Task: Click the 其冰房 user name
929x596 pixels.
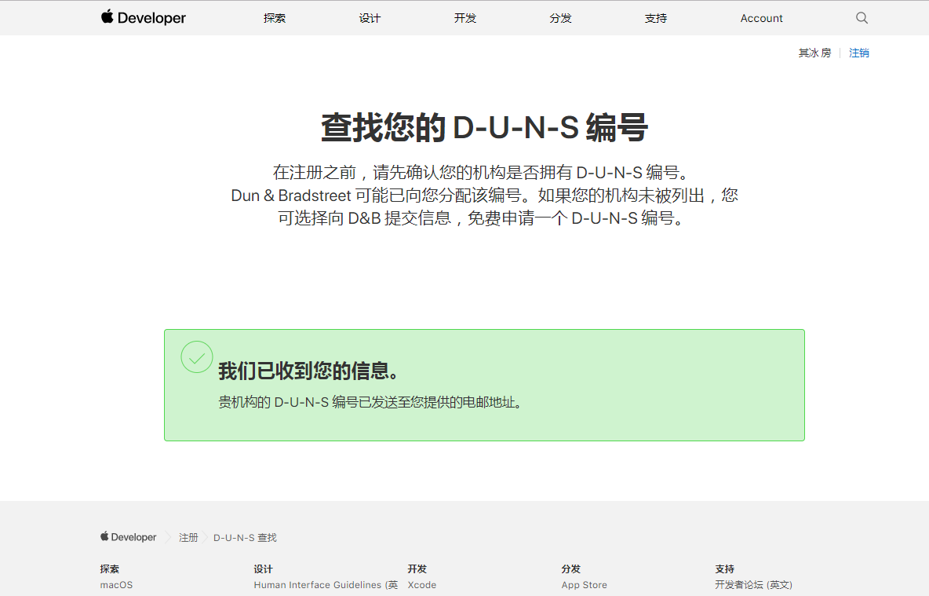Action: tap(814, 53)
